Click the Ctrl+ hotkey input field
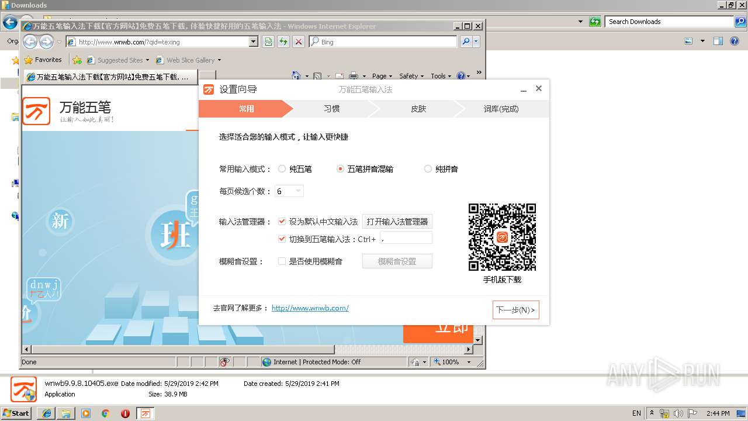The width and height of the screenshot is (748, 421). 406,237
